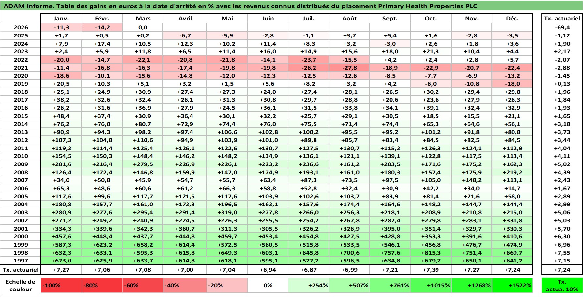The width and height of the screenshot is (583, 297).
Task: Click the 2024 Févr. cell +17,4
Action: pos(102,44)
